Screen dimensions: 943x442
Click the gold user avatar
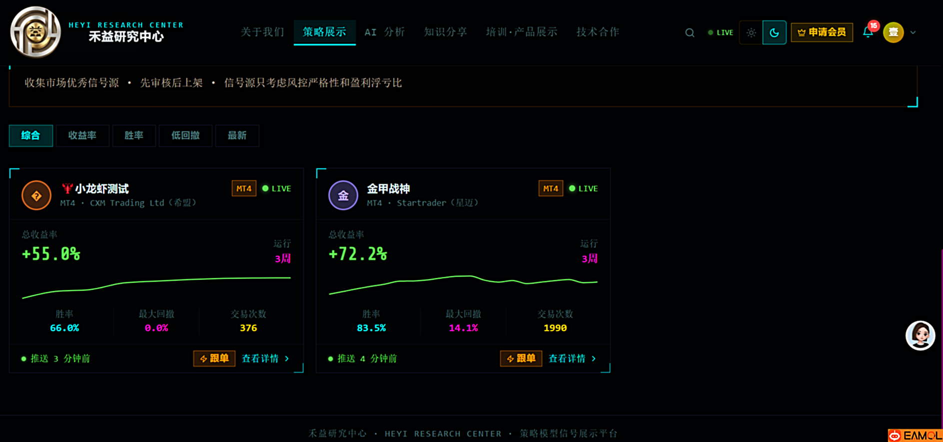[x=893, y=32]
